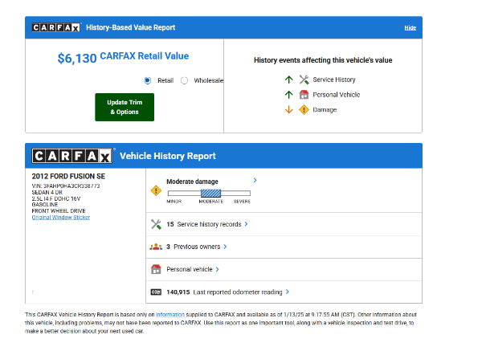The height and width of the screenshot is (343, 482).
Task: Click the CARFAX Retail Value heading
Action: pyautogui.click(x=144, y=56)
